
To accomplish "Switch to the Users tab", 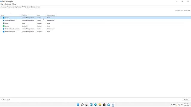I will click(x=29, y=7).
